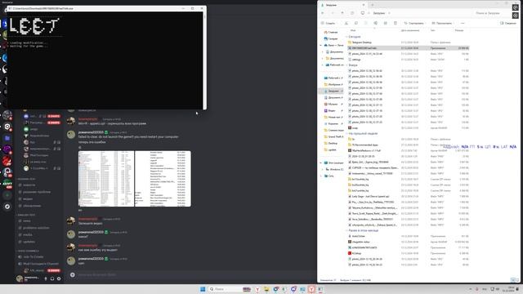Open the left screenshot thumbnail in Discord chat

tap(106, 179)
